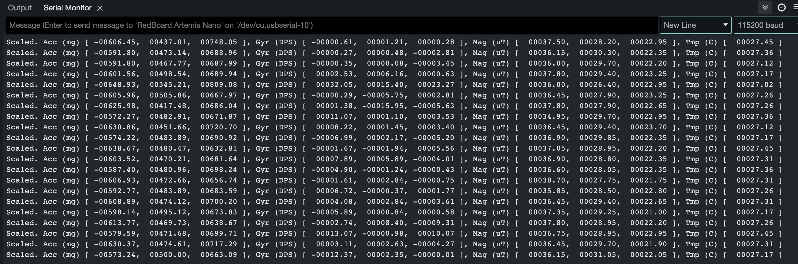Click the magnetometer value 00021.00

pos(648,212)
